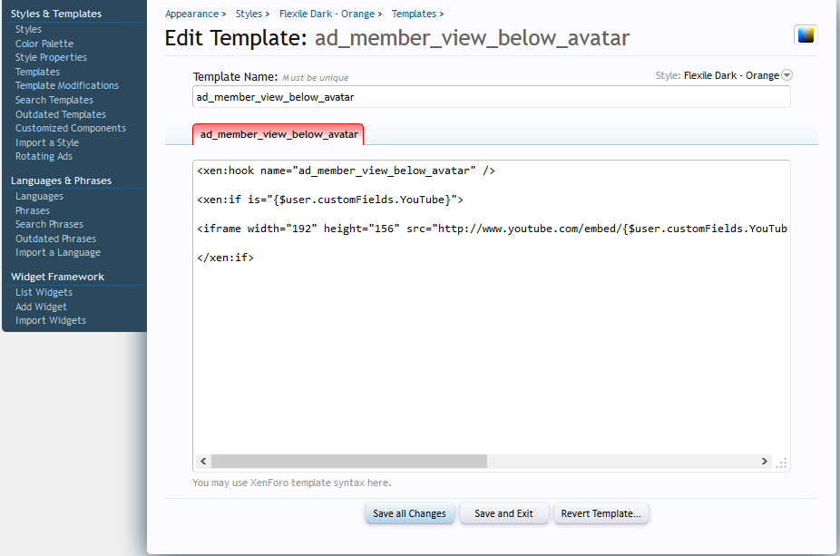Open Style Properties in sidebar
The height and width of the screenshot is (556, 840).
point(51,57)
